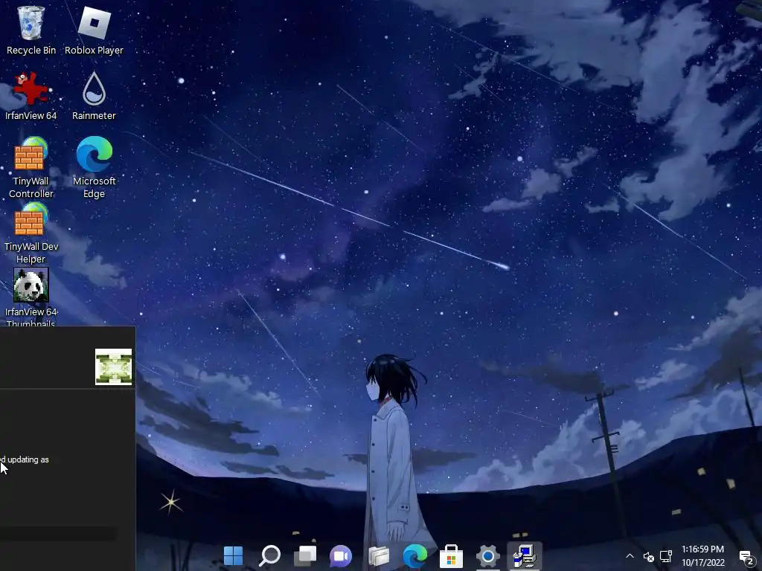Select the Rainmeter desktop icon
Image resolution: width=762 pixels, height=571 pixels.
[94, 96]
